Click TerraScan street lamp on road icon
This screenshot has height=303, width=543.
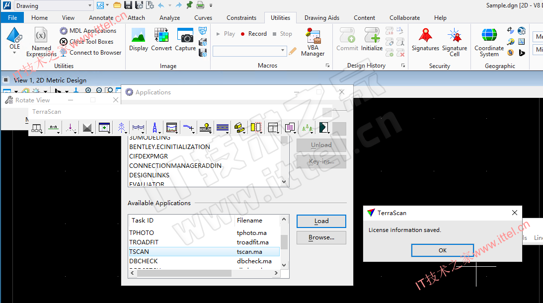point(205,128)
